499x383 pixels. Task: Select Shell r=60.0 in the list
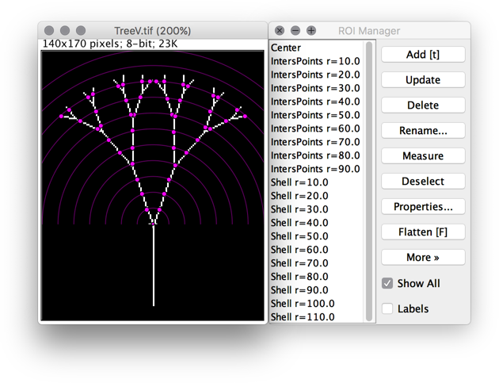316,250
